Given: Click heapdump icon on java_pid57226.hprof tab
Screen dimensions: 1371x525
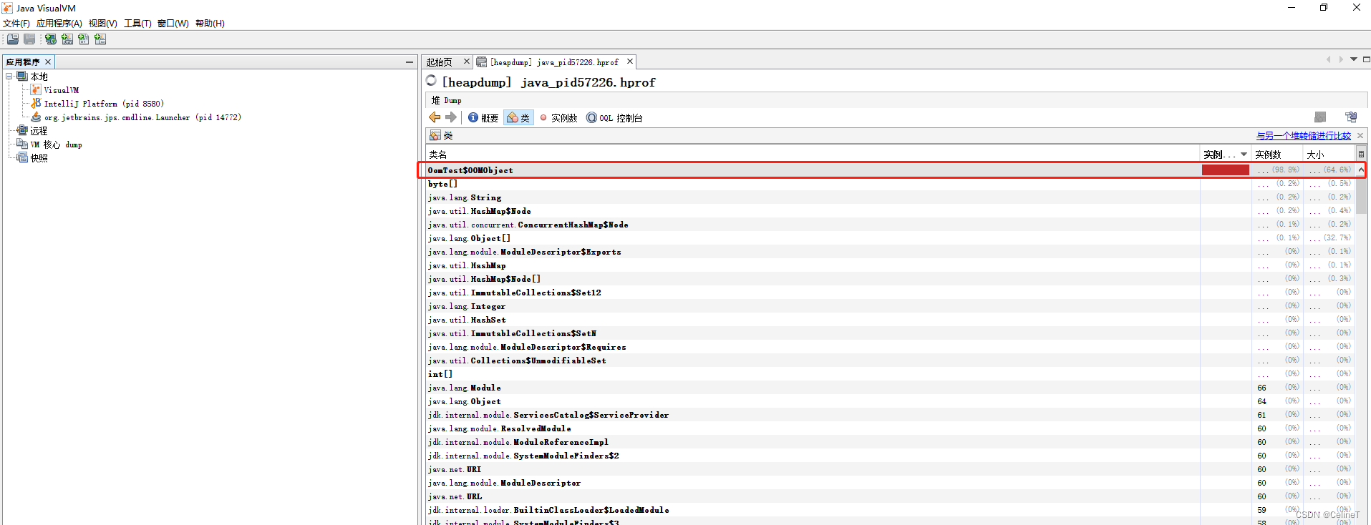Looking at the screenshot, I should [482, 62].
